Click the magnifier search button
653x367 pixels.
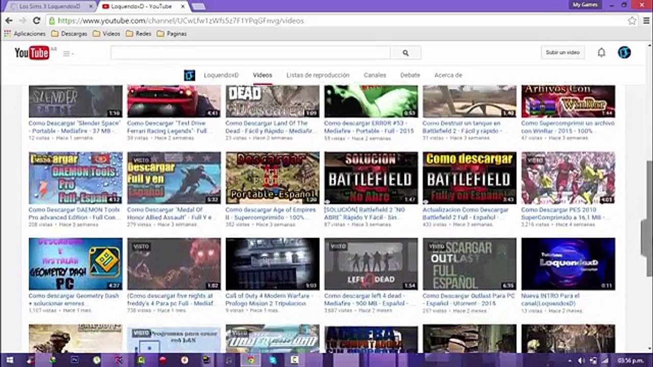tap(406, 53)
